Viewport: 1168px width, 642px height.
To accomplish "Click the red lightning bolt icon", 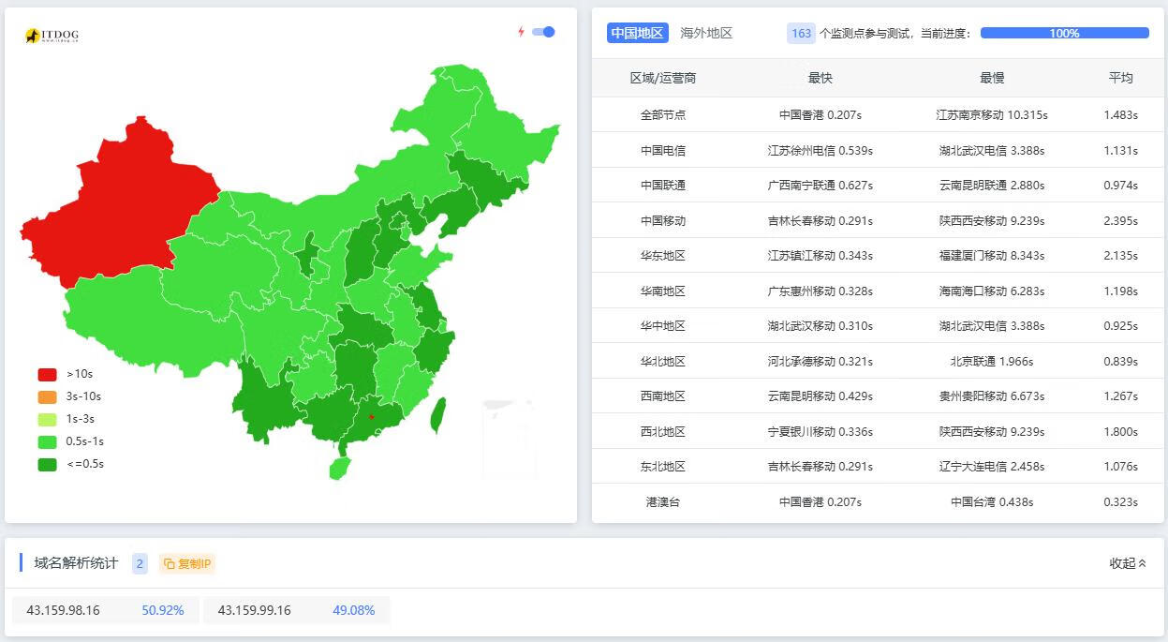I will pyautogui.click(x=522, y=32).
